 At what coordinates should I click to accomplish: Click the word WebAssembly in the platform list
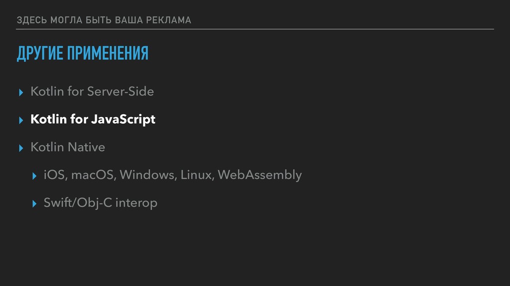click(x=259, y=175)
